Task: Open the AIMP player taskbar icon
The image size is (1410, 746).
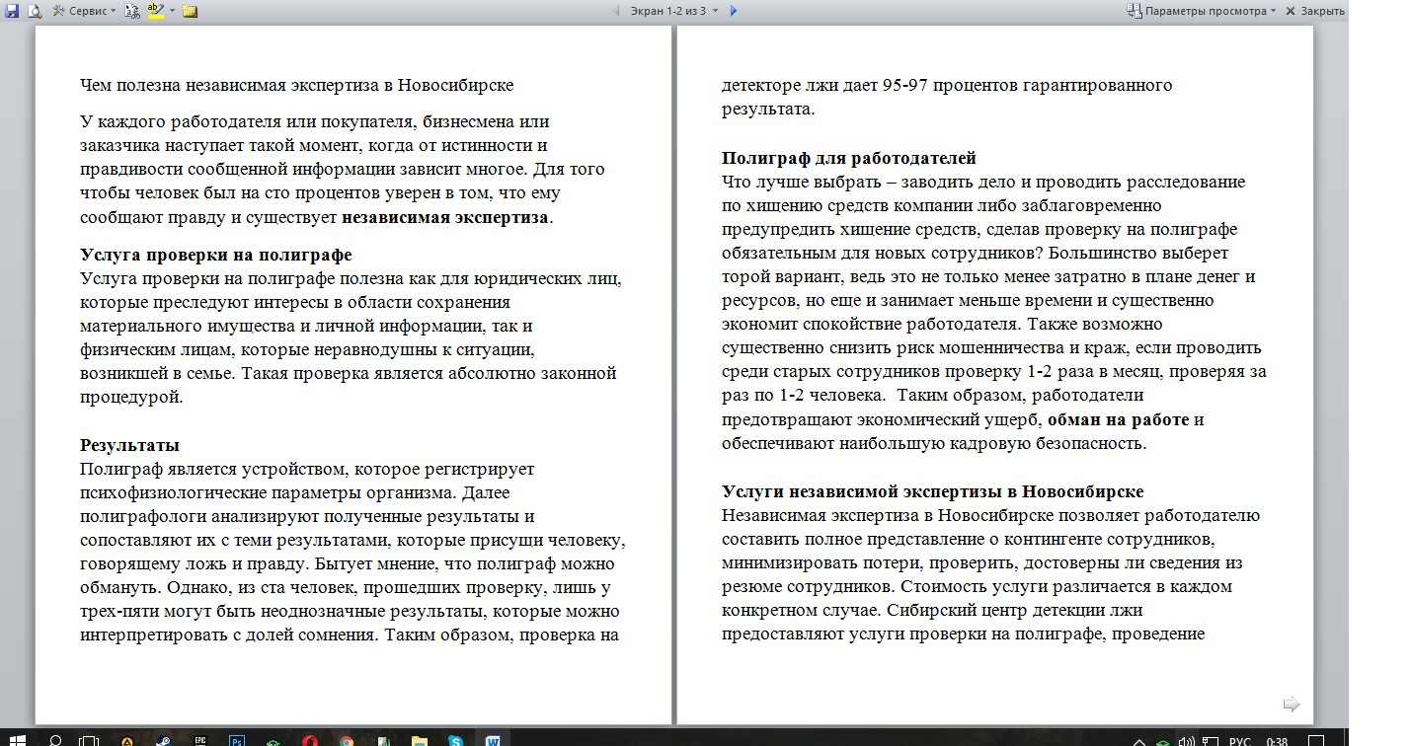Action: 126,740
